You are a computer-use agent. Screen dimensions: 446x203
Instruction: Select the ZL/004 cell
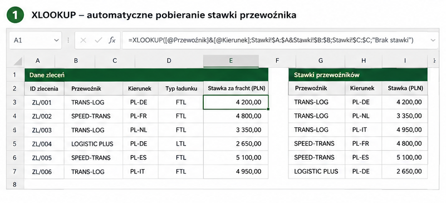pyautogui.click(x=44, y=144)
